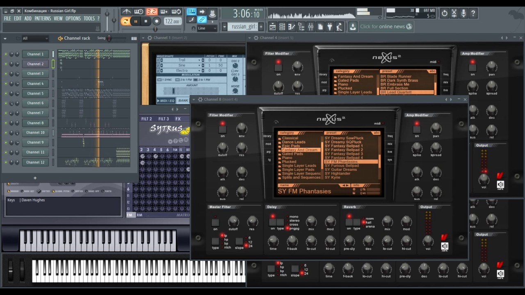The image size is (525, 295).
Task: Toggle loop recording icon
Action: [x=176, y=11]
